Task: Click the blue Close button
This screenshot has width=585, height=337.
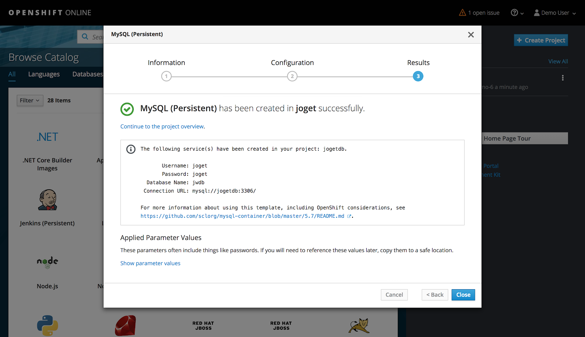Action: pyautogui.click(x=463, y=295)
